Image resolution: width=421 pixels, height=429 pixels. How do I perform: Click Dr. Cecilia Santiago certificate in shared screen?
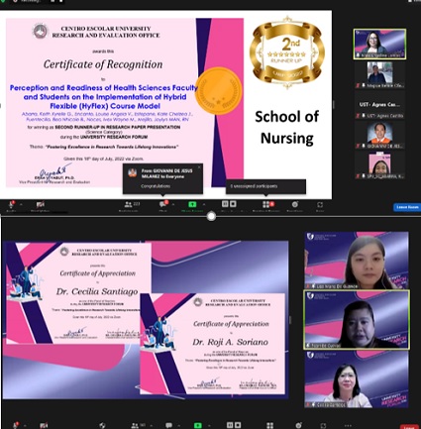tap(78, 293)
